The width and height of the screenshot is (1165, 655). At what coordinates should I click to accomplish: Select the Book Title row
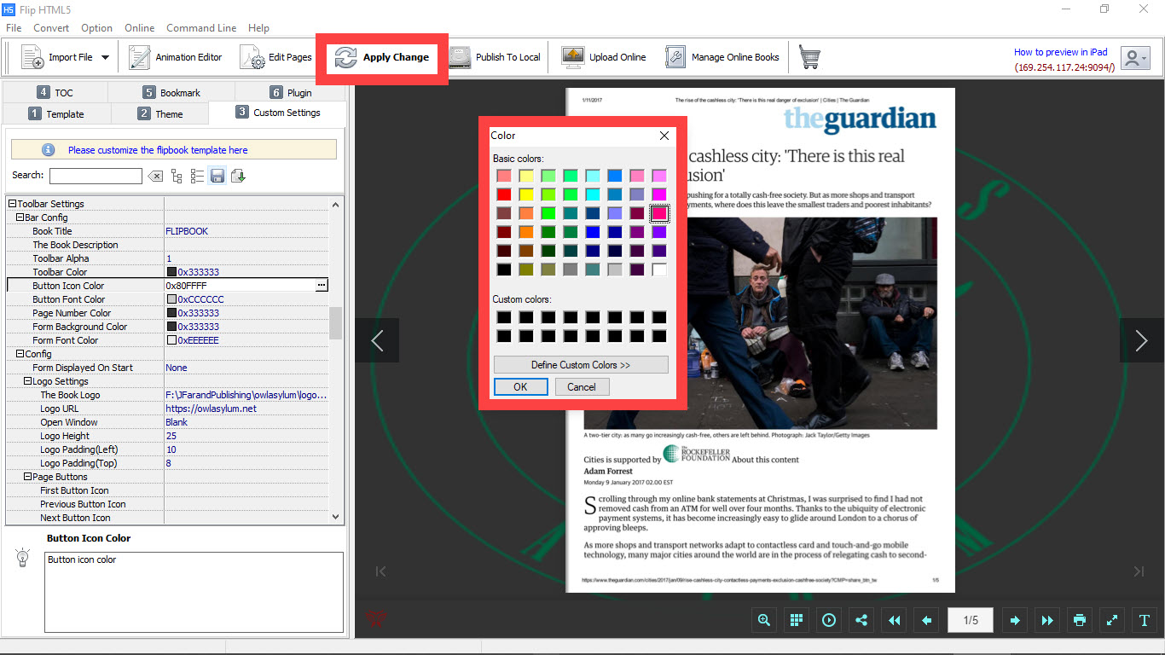167,231
